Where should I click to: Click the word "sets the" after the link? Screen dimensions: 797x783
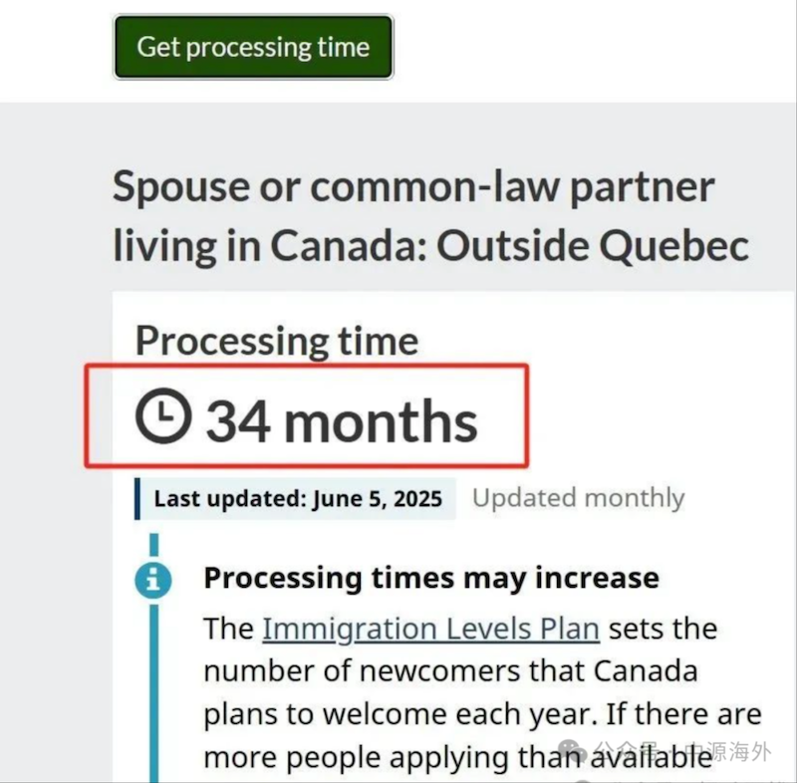click(x=663, y=630)
